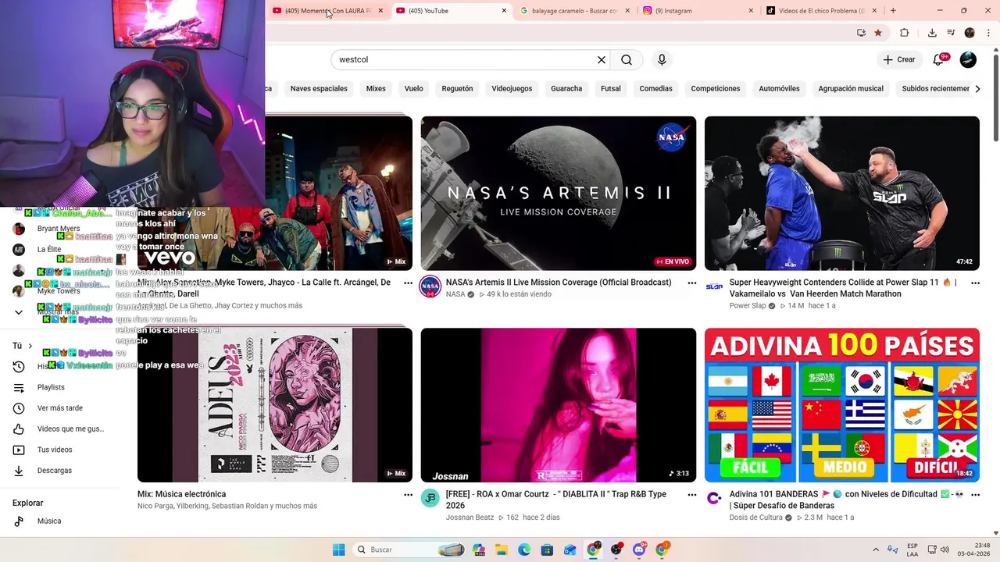Open NASA's Artemis II Live Mission title
Screen dimensions: 1000x562
tap(559, 283)
